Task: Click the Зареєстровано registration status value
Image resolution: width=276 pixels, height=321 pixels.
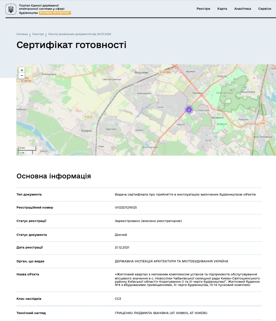Action: tap(148, 221)
